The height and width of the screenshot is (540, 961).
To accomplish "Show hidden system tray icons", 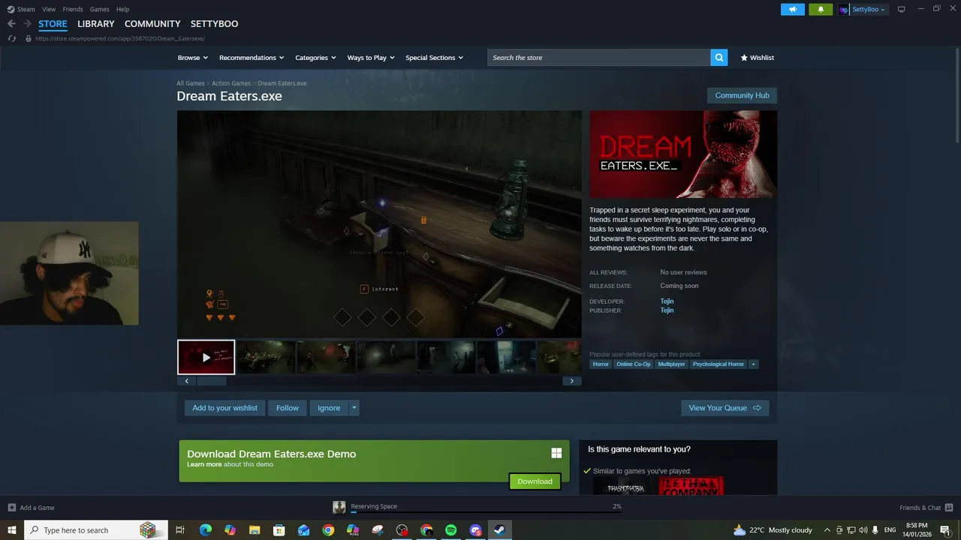I will coord(827,530).
